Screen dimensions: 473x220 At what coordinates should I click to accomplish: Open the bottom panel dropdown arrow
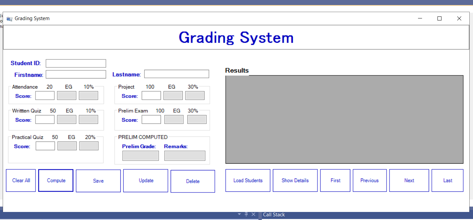pos(239,214)
